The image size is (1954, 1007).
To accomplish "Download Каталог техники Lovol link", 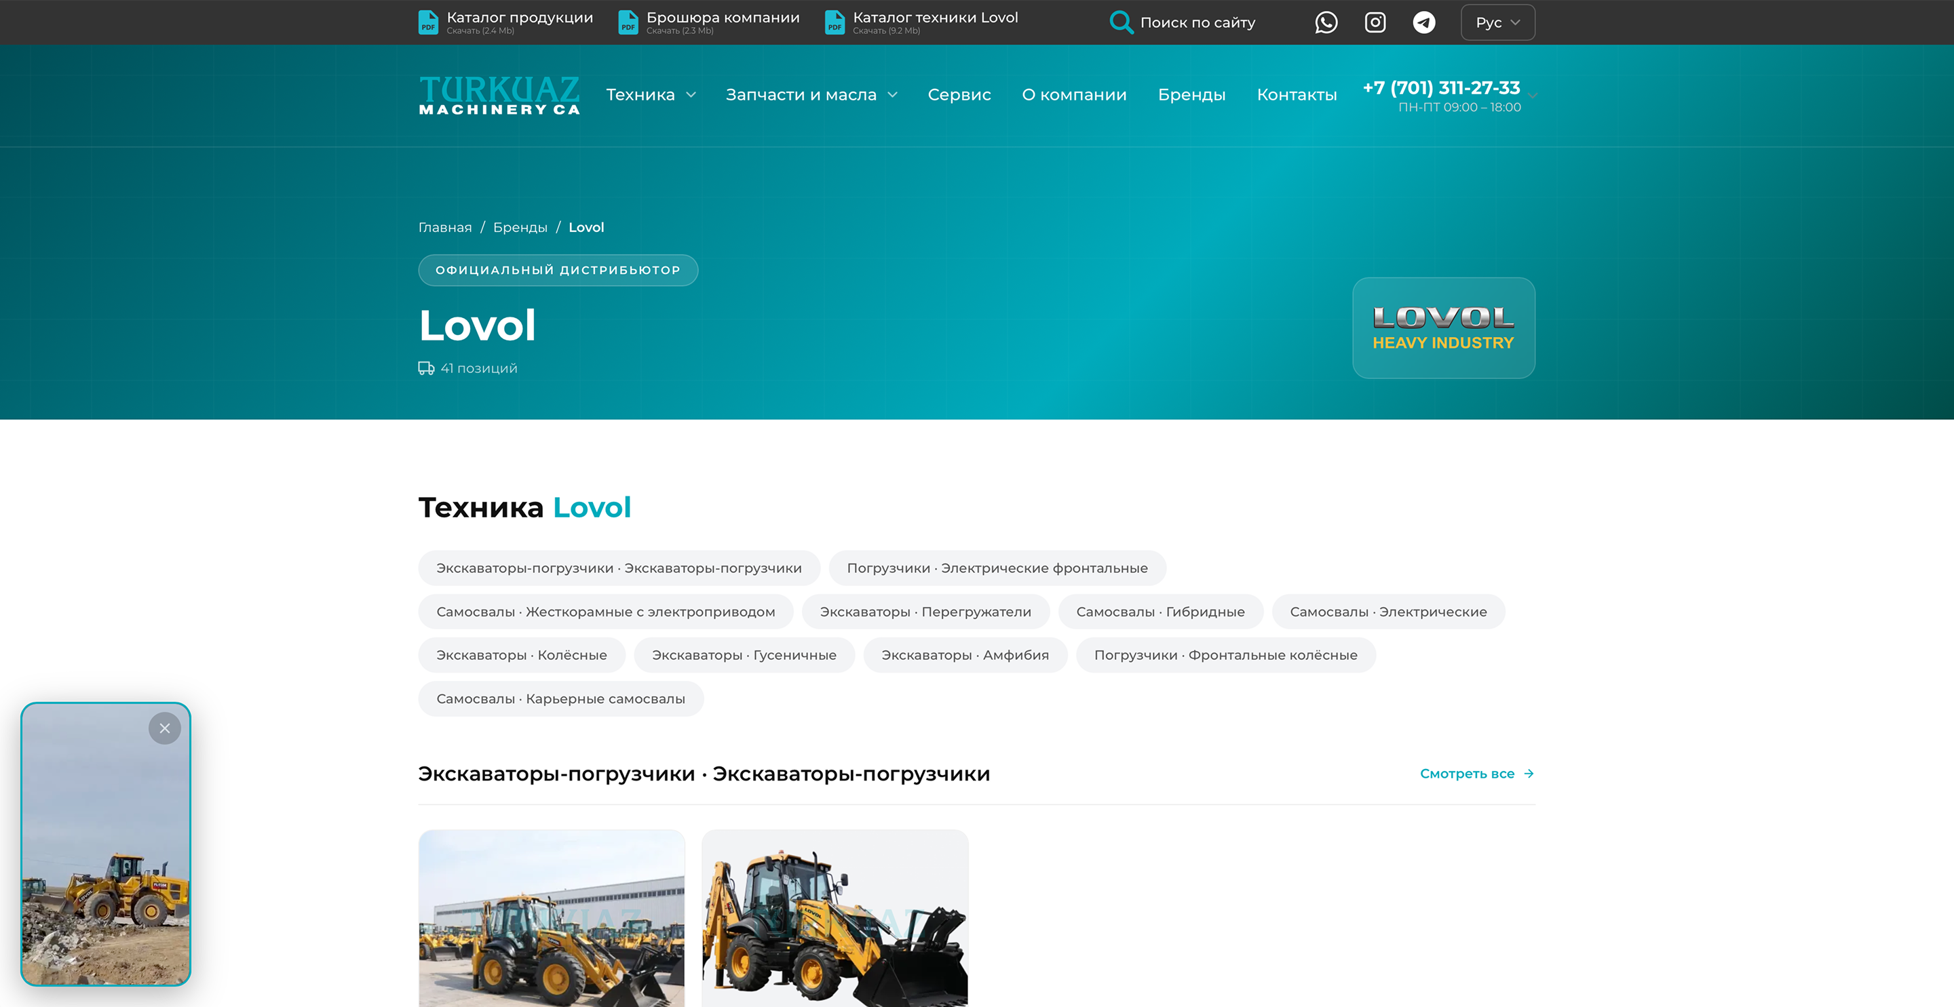I will (x=936, y=18).
